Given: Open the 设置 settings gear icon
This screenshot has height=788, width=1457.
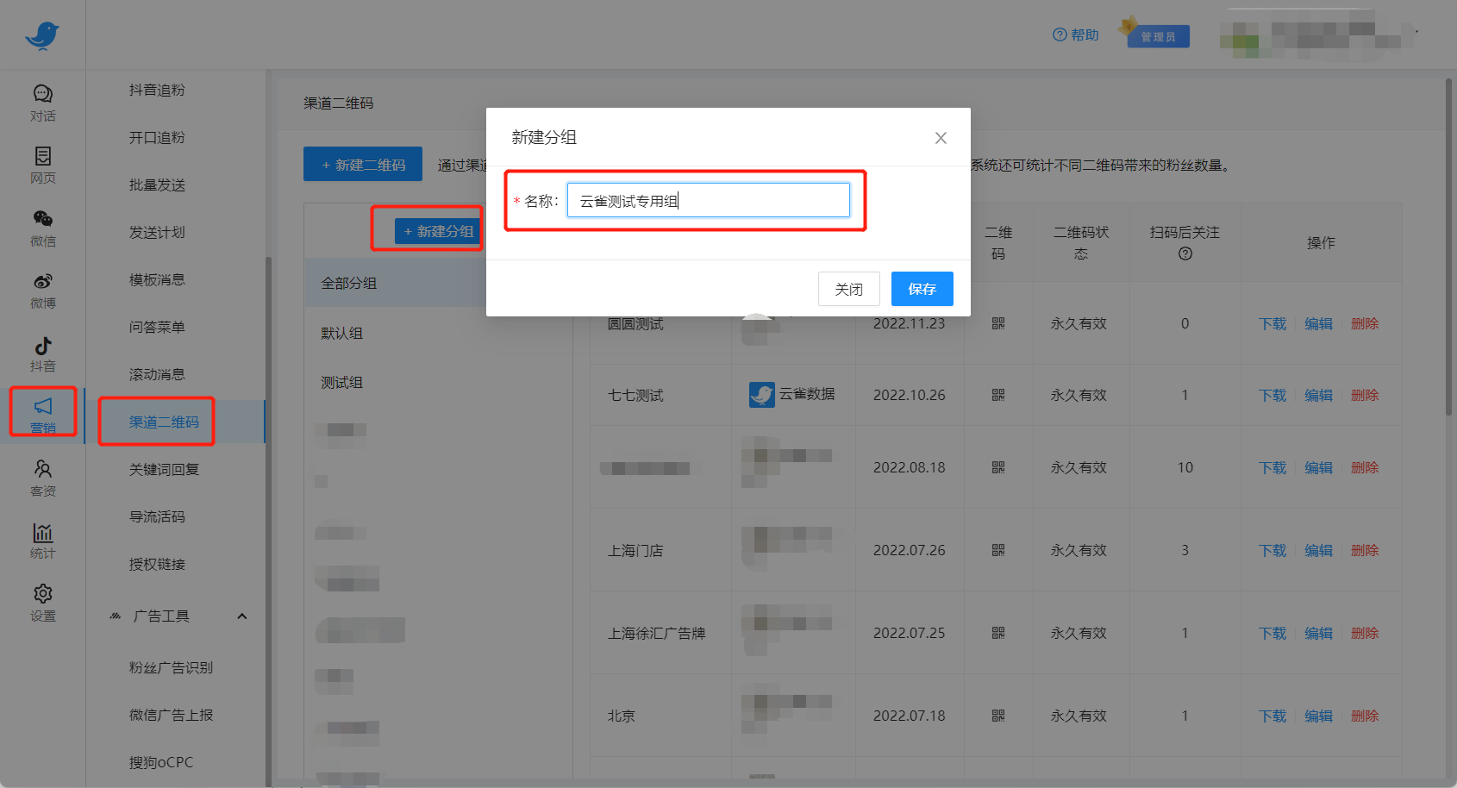Looking at the screenshot, I should (x=42, y=601).
